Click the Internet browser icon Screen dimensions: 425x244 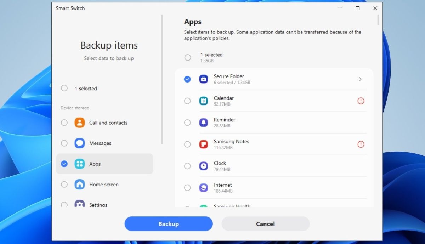(204, 188)
